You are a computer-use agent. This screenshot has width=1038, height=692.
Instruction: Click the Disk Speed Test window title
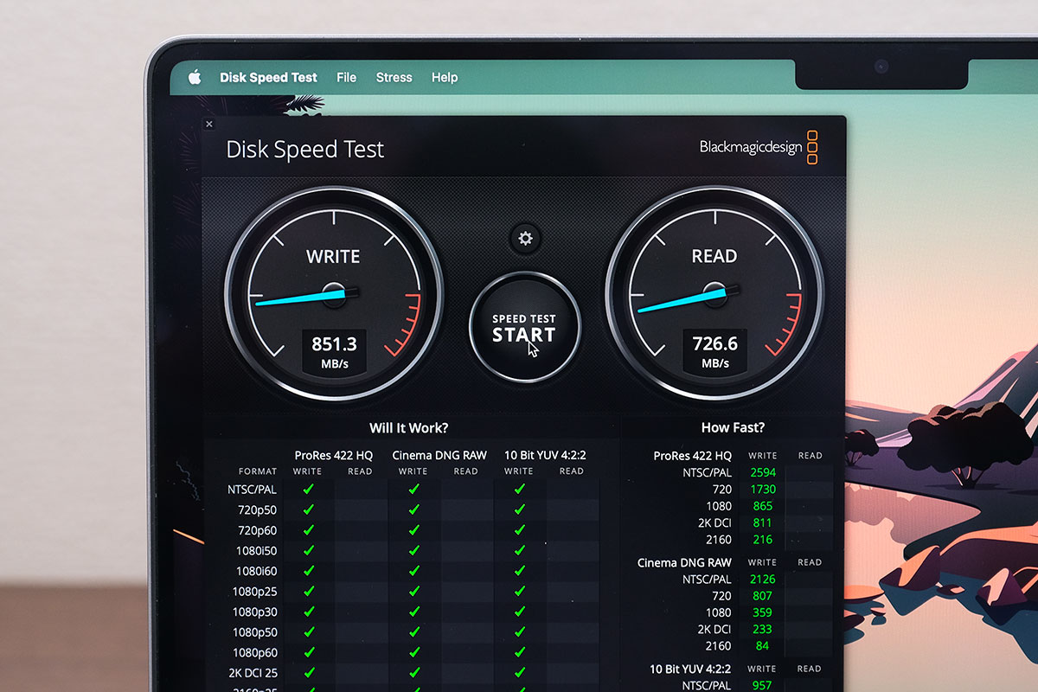coord(304,149)
